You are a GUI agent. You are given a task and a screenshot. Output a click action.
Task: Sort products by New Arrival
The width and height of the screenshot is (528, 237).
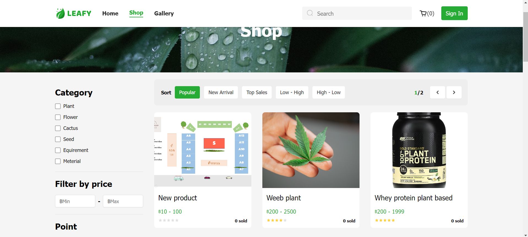point(221,92)
